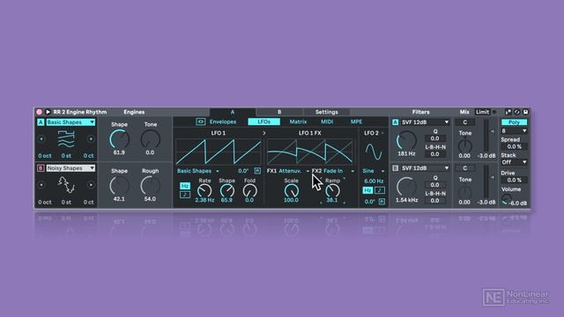Set LFO 2 rate mode to Hz
The image size is (564, 317).
click(x=367, y=190)
